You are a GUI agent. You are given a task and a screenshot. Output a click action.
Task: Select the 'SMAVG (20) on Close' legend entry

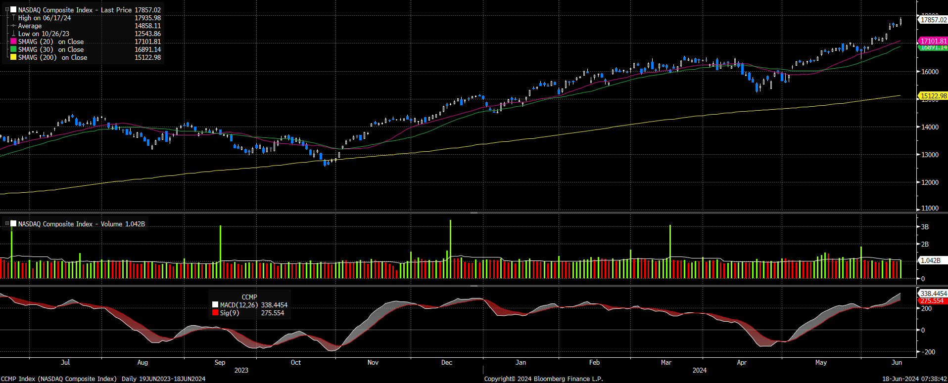(x=51, y=42)
